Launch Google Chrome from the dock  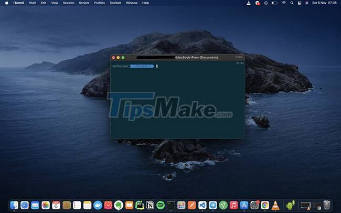click(x=265, y=205)
